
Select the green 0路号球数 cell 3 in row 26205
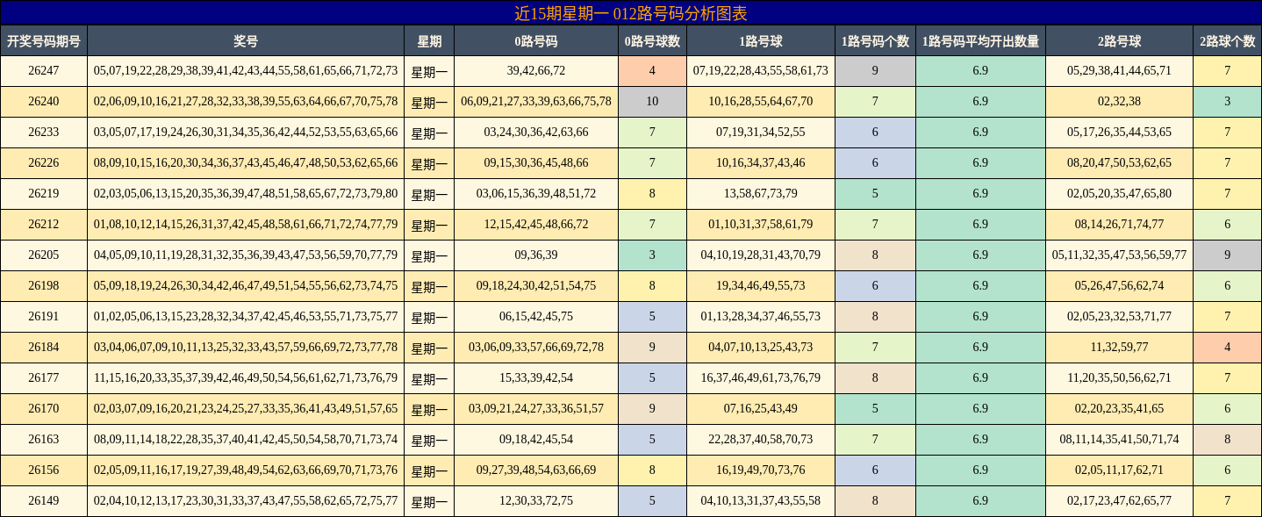652,255
